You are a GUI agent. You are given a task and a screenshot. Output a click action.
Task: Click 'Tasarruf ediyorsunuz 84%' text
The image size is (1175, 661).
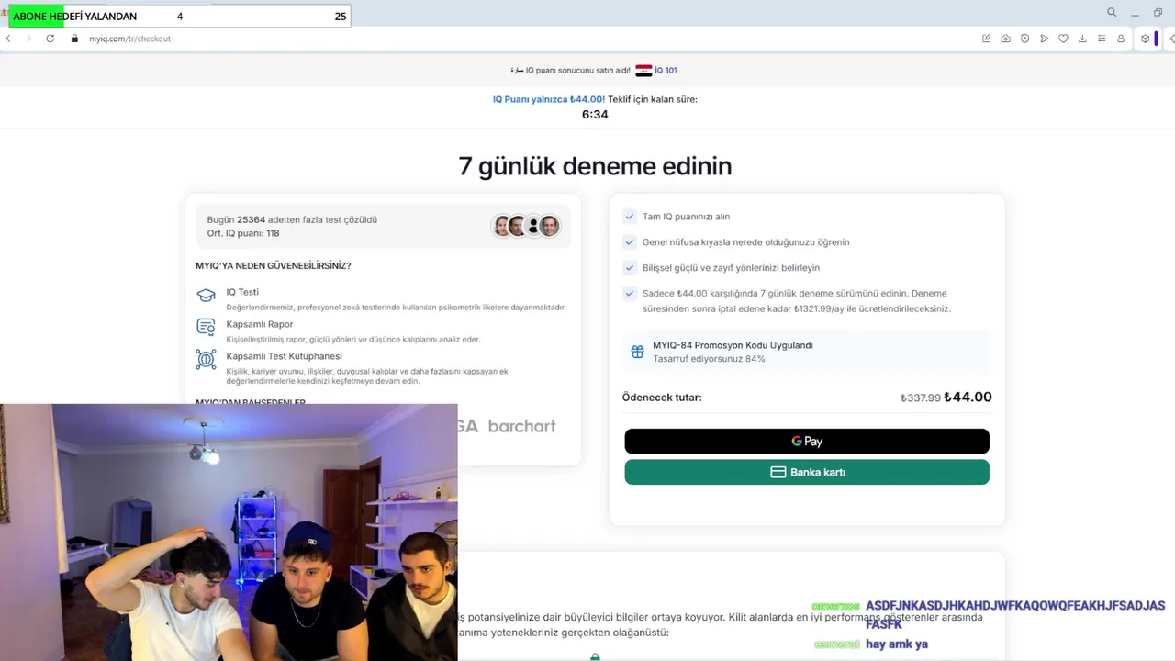pos(709,359)
